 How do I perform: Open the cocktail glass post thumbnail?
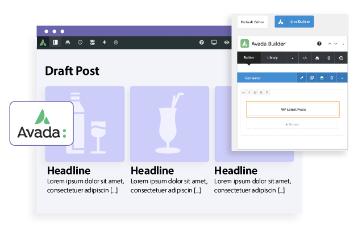tap(170, 124)
